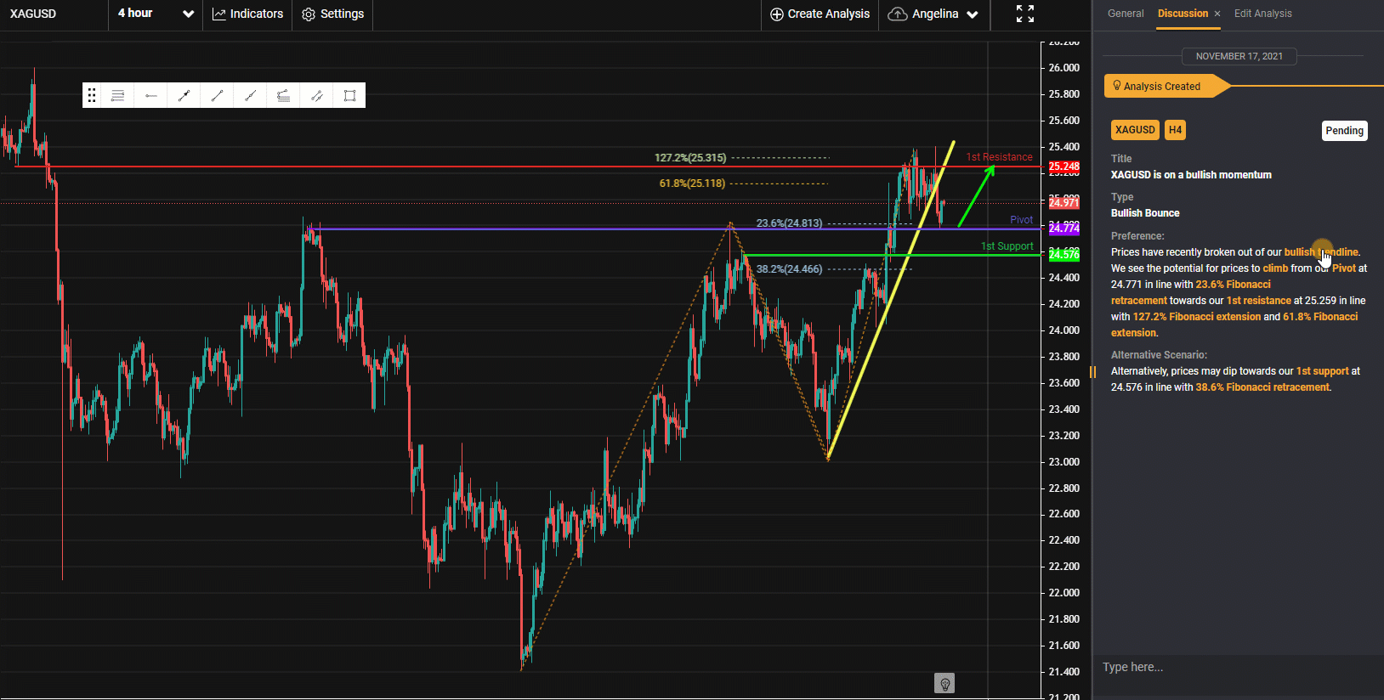
Task: Select the arrow line drawing tool
Action: point(184,95)
